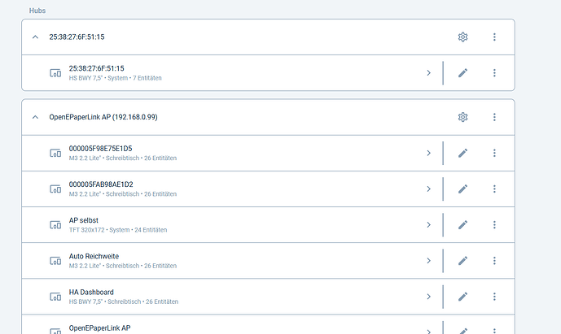
Task: Edit device 000005FAB98AE1D2 with pencil icon
Action: click(x=462, y=189)
